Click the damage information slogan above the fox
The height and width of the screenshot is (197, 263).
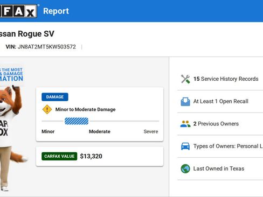click(x=11, y=74)
